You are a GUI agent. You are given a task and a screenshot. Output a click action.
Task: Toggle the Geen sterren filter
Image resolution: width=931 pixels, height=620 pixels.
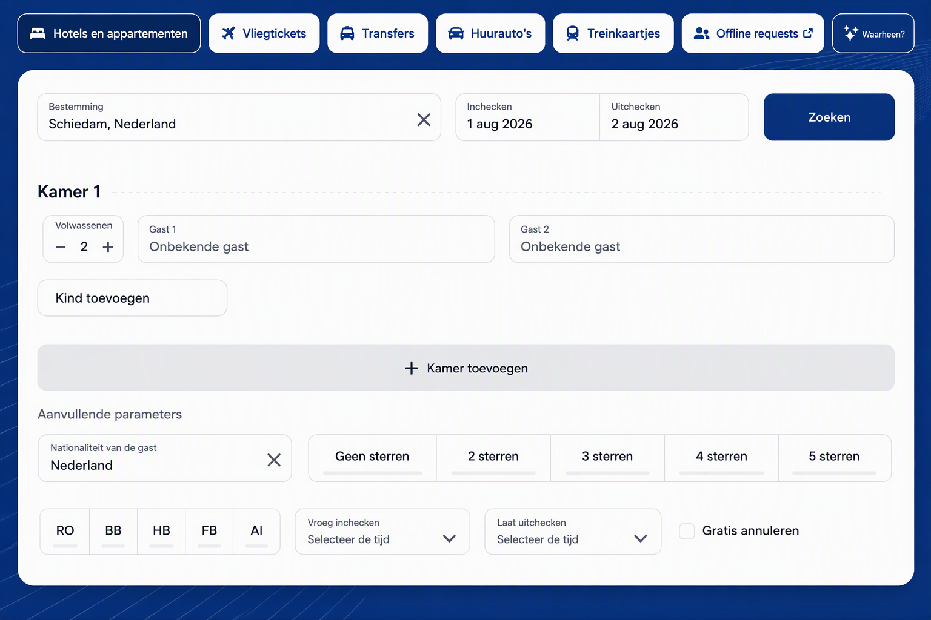point(372,458)
